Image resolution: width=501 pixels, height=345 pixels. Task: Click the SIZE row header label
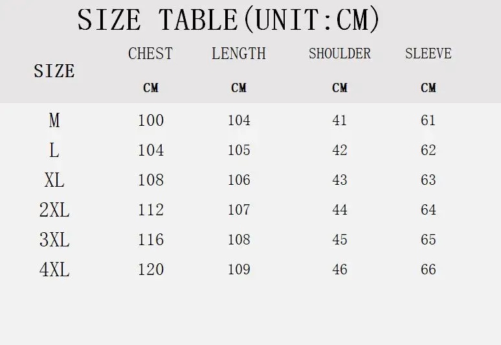(x=54, y=71)
